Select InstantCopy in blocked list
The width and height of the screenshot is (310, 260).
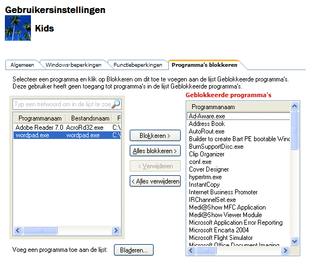[238, 185]
